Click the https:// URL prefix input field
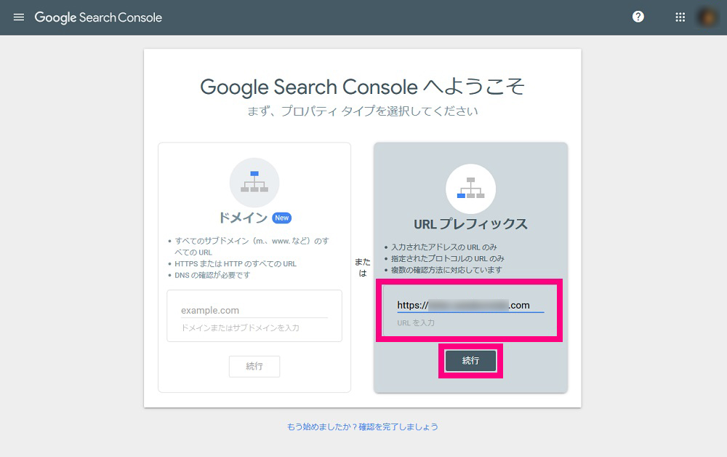 click(x=470, y=306)
